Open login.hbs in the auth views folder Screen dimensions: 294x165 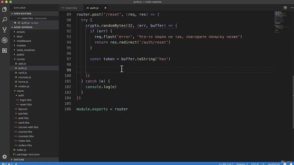click(26, 100)
